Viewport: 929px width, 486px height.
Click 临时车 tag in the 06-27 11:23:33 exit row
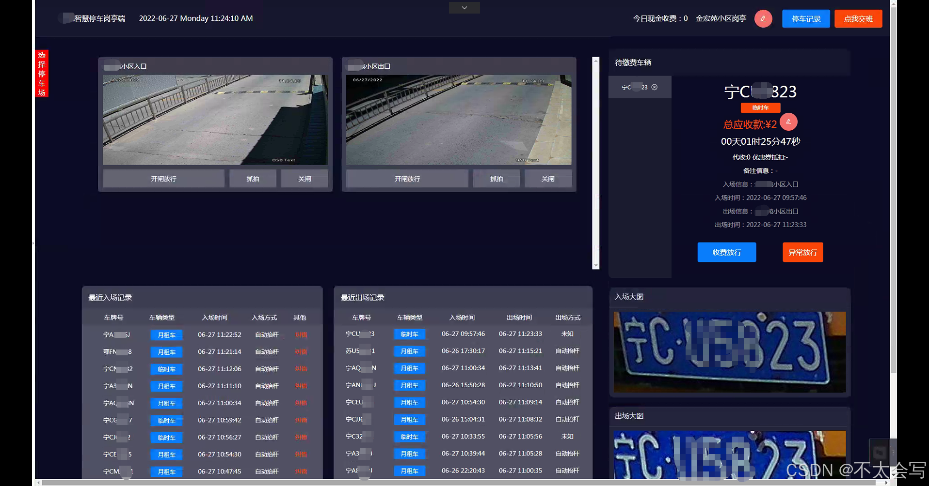(409, 334)
